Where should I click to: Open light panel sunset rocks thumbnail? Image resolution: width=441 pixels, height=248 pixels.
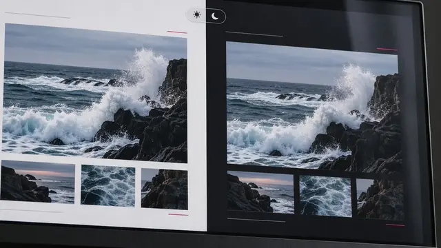pos(37,182)
